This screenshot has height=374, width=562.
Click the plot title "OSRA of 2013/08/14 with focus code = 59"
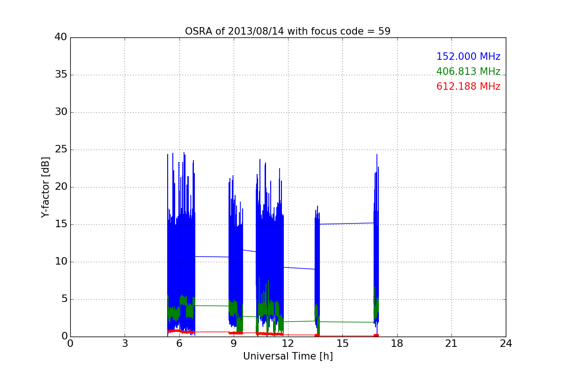[288, 31]
